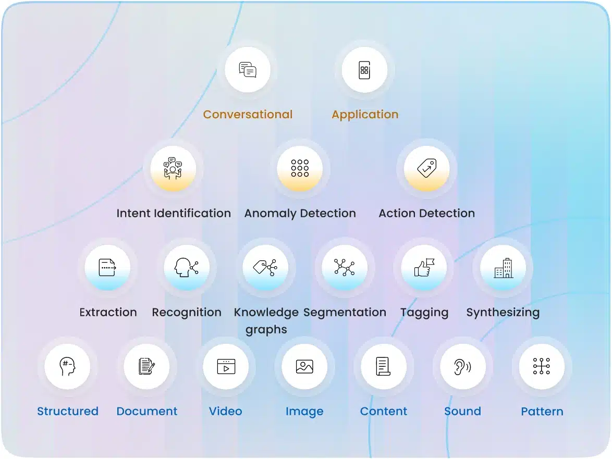Viewport: 612px width, 459px height.
Task: Click the Anomaly Detection text label
Action: click(x=300, y=213)
